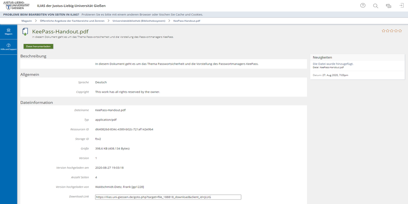
Task: Click the KeePass-Handout.pdf page title
Action: [60, 32]
